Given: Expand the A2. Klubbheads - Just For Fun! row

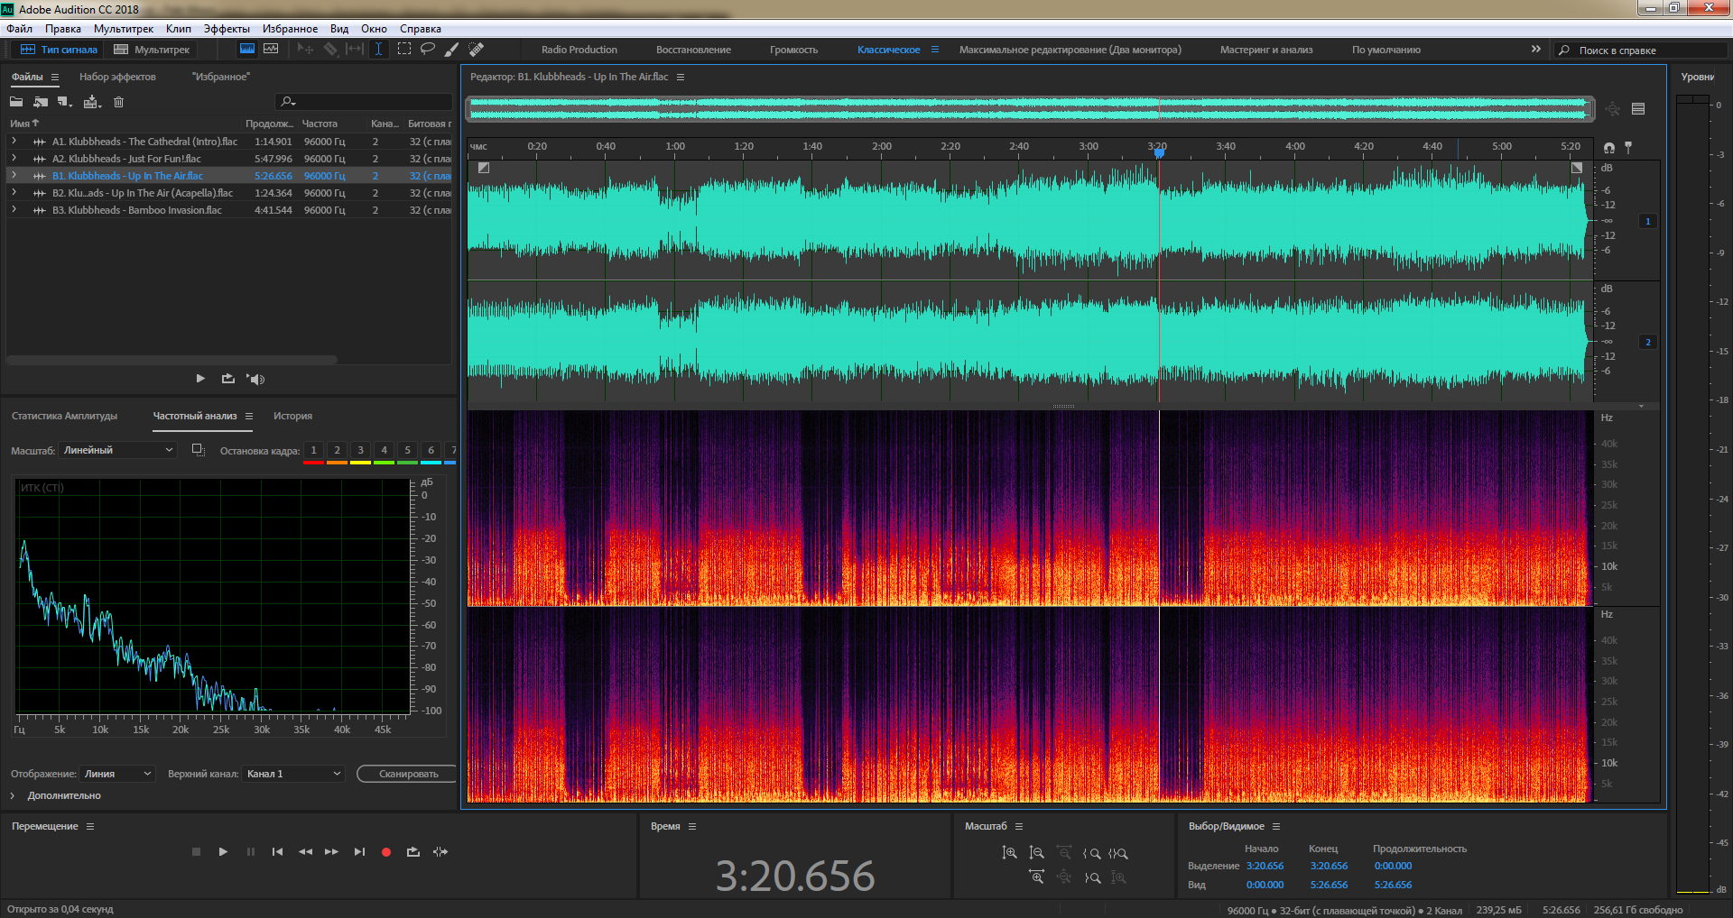Looking at the screenshot, I should point(14,159).
